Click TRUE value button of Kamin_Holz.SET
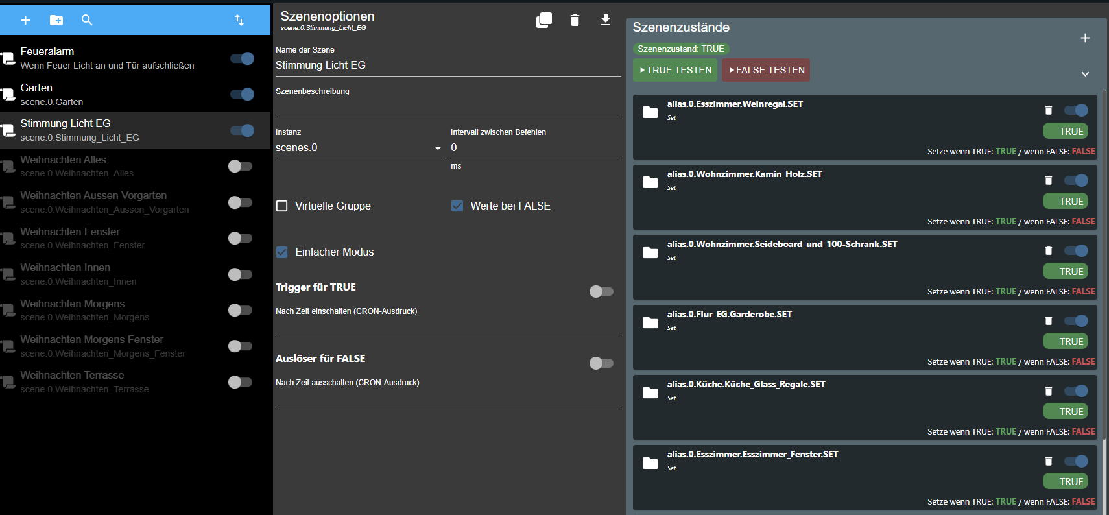Screen dimensions: 1109x515 click(1066, 201)
